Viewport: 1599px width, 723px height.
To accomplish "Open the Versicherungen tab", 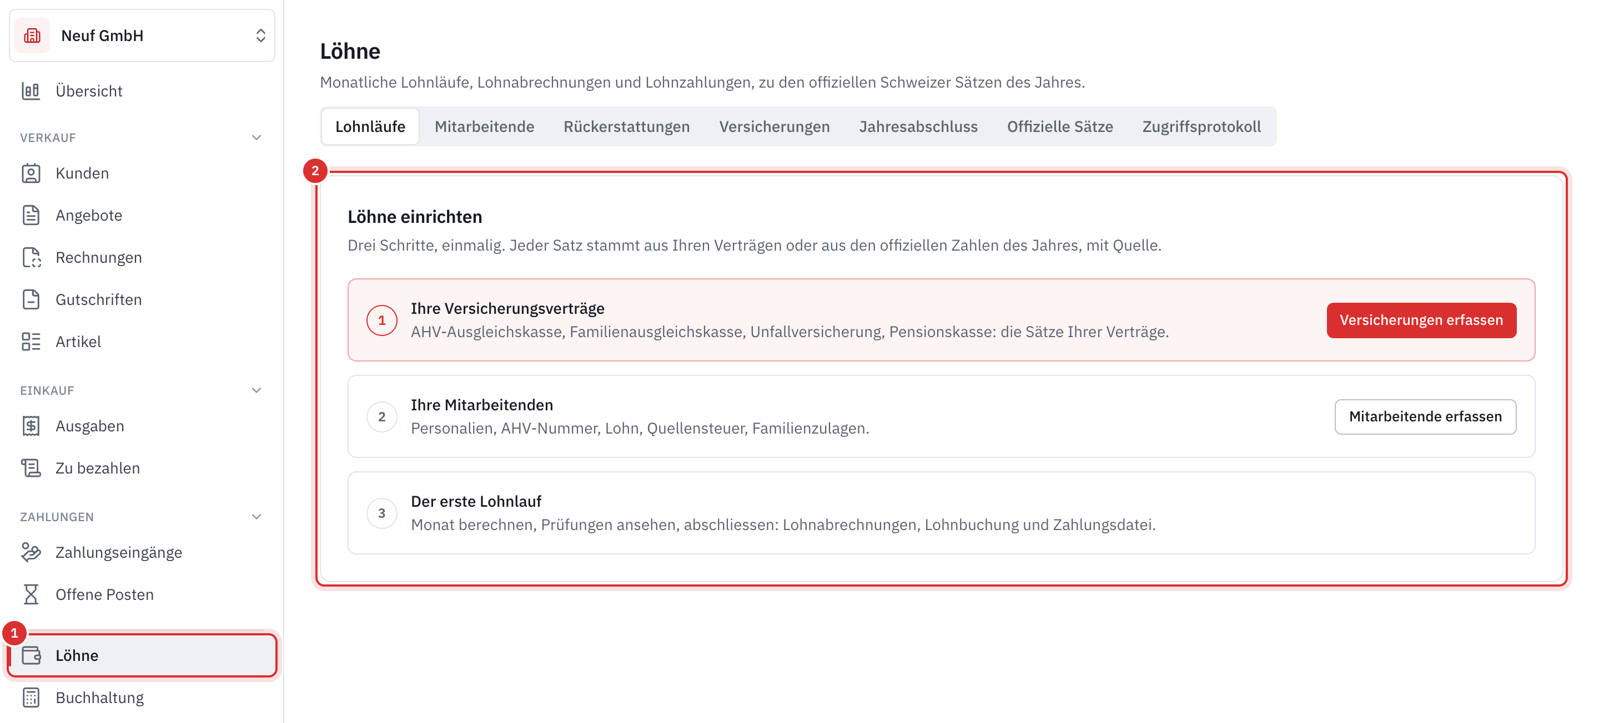I will [774, 126].
